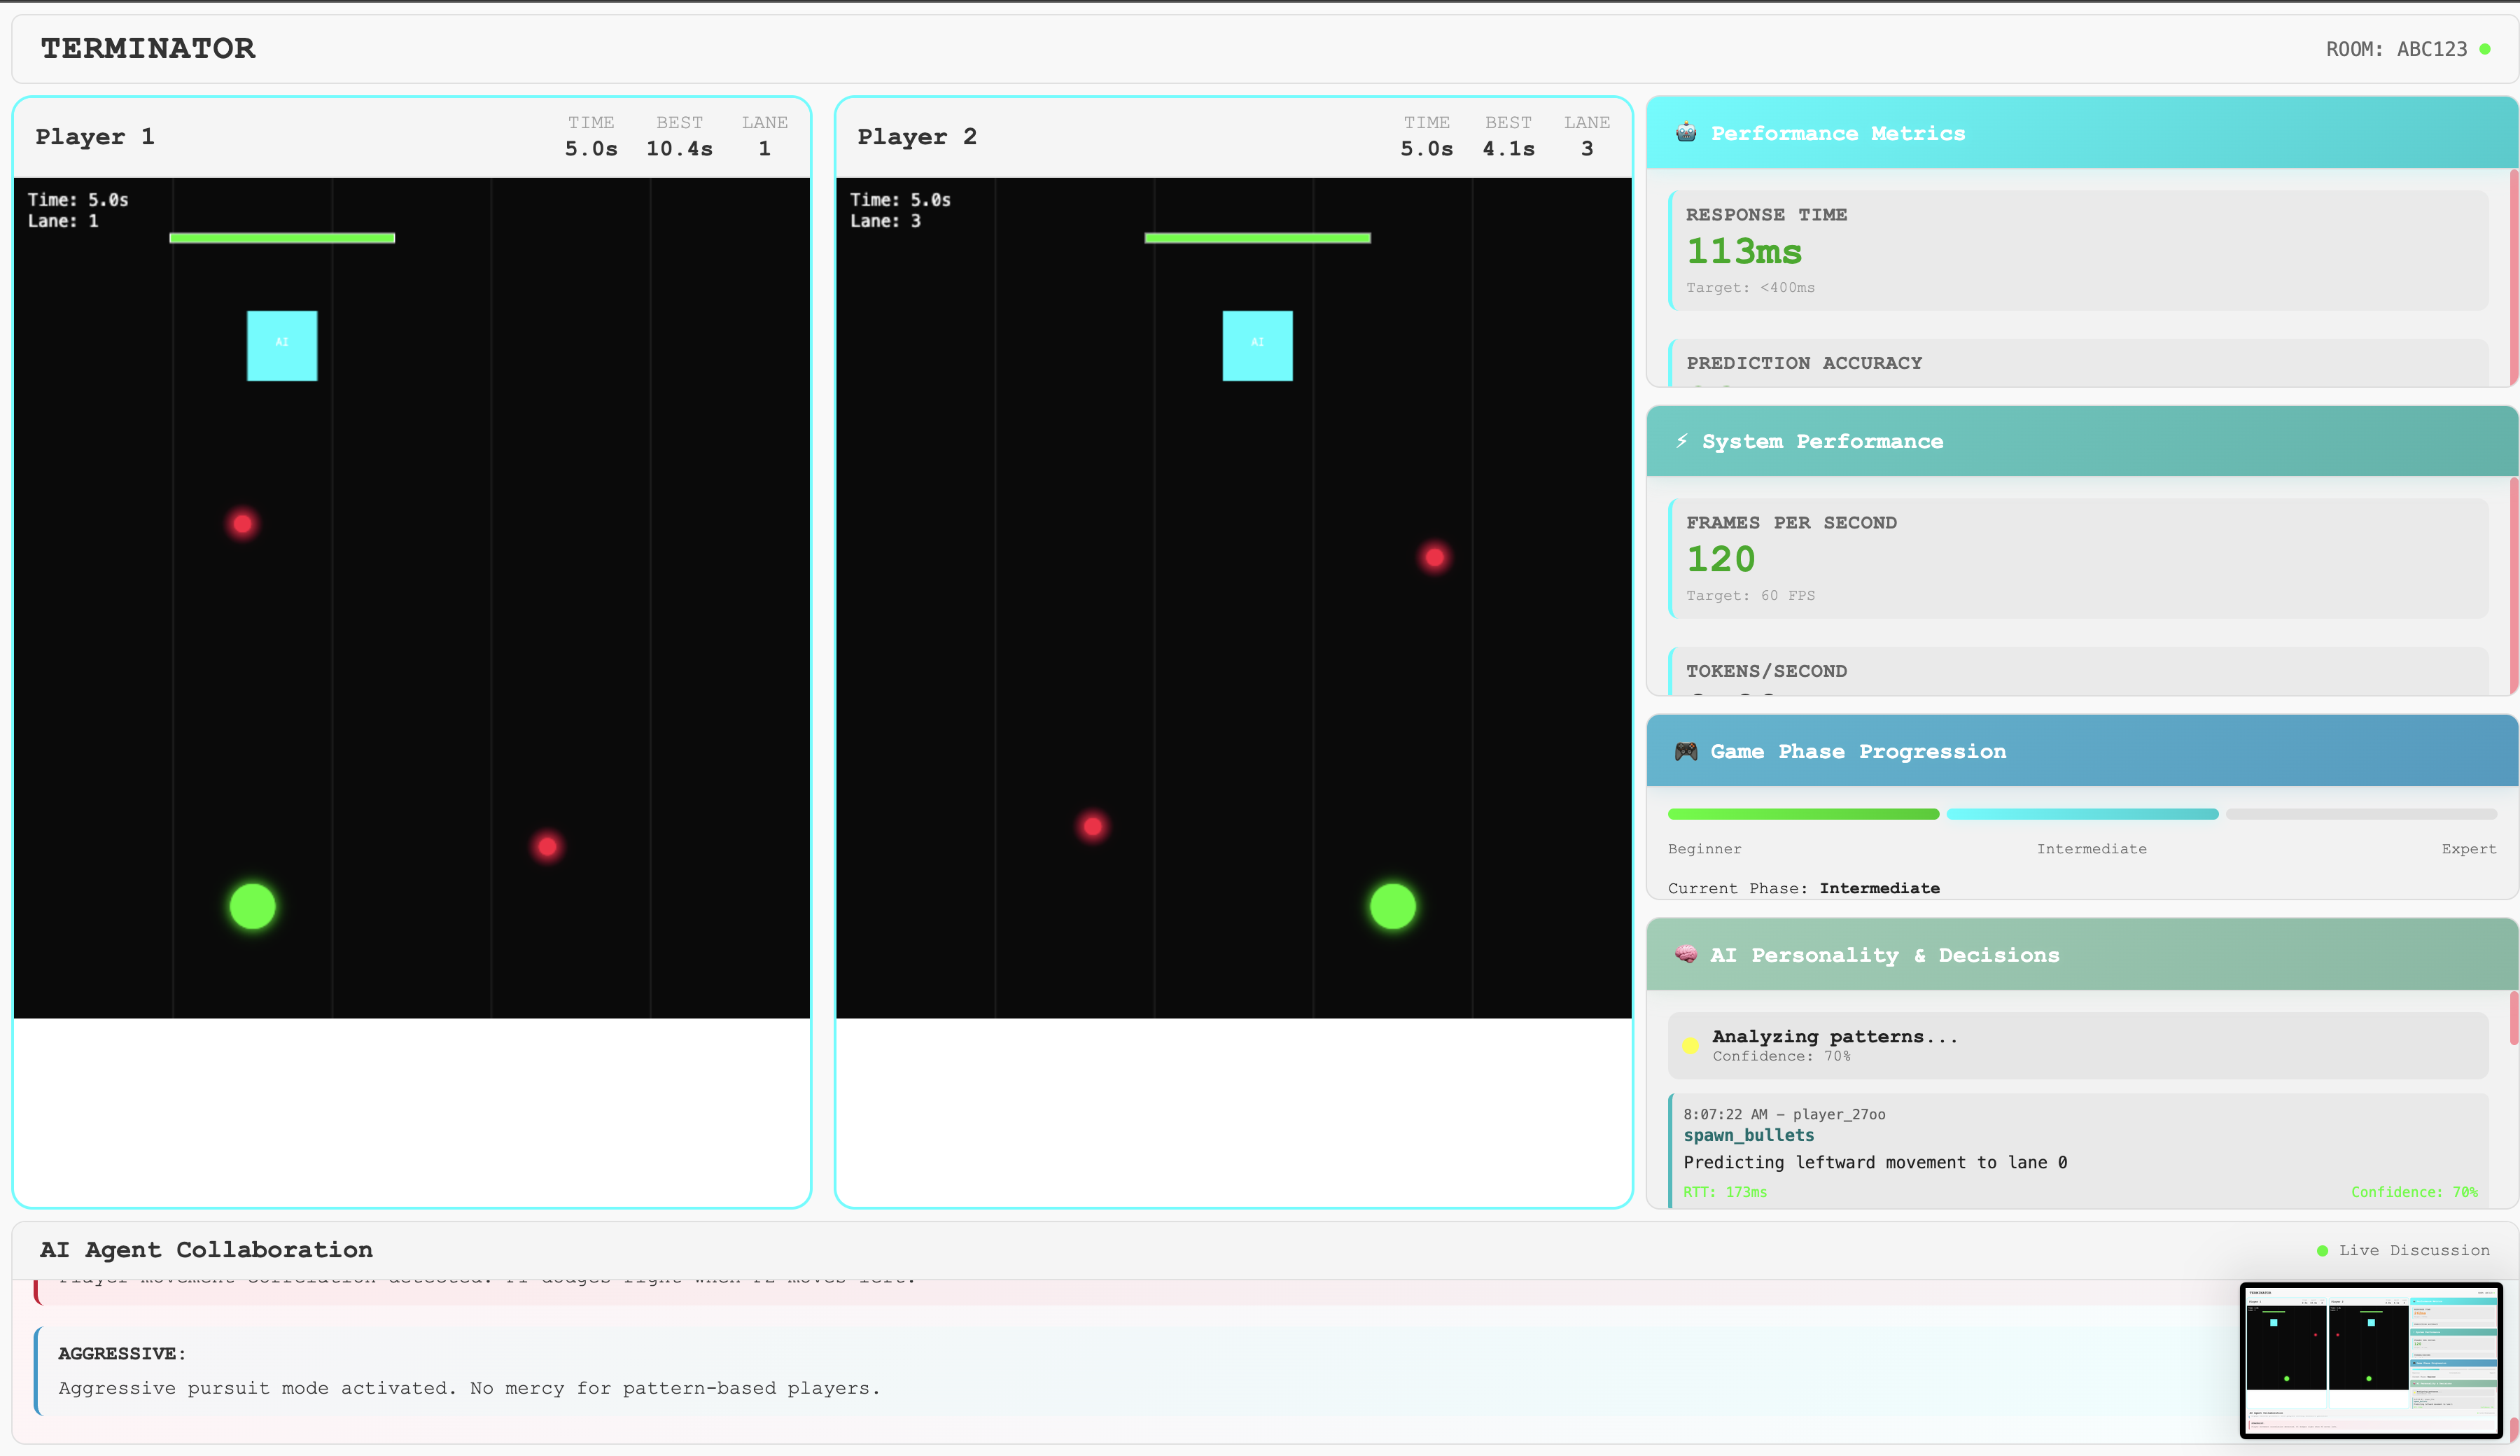Image resolution: width=2520 pixels, height=1456 pixels.
Task: Click the gamepad icon by Game Phase Progression
Action: [1686, 751]
